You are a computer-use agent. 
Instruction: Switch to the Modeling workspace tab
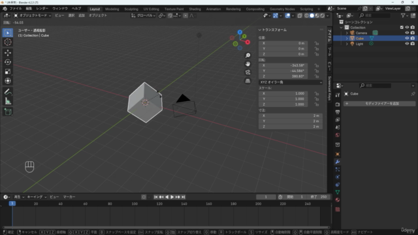point(112,9)
